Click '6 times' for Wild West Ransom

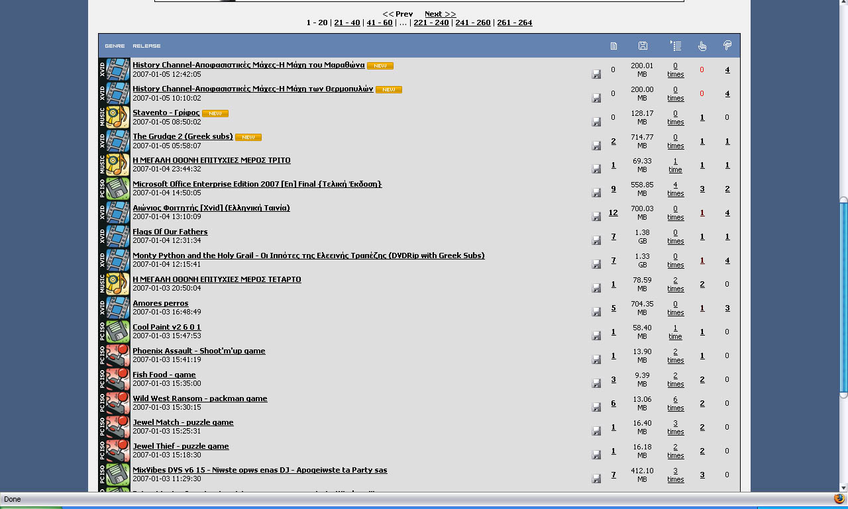coord(676,404)
